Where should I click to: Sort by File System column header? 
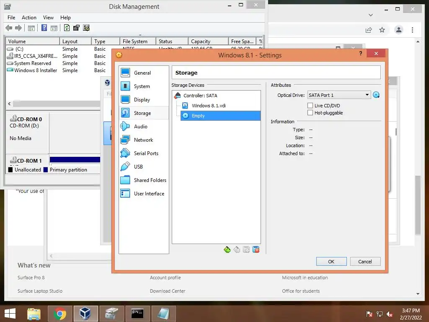pos(137,42)
